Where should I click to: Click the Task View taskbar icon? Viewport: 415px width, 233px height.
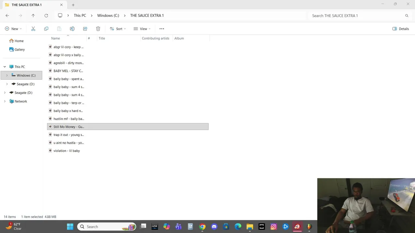pyautogui.click(x=143, y=227)
